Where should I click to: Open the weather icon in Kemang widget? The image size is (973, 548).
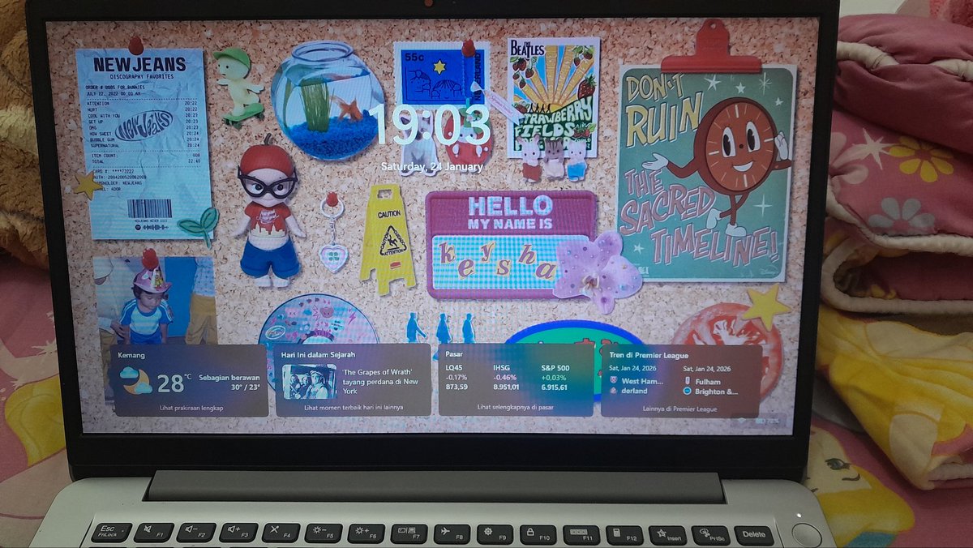(135, 380)
